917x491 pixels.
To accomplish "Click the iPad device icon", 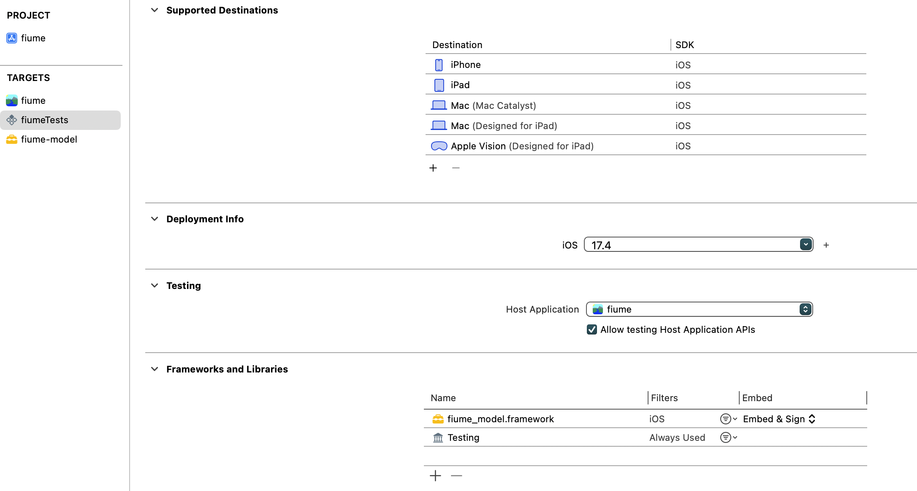I will tap(439, 85).
